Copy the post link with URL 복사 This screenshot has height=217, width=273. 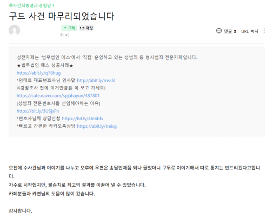point(250,31)
